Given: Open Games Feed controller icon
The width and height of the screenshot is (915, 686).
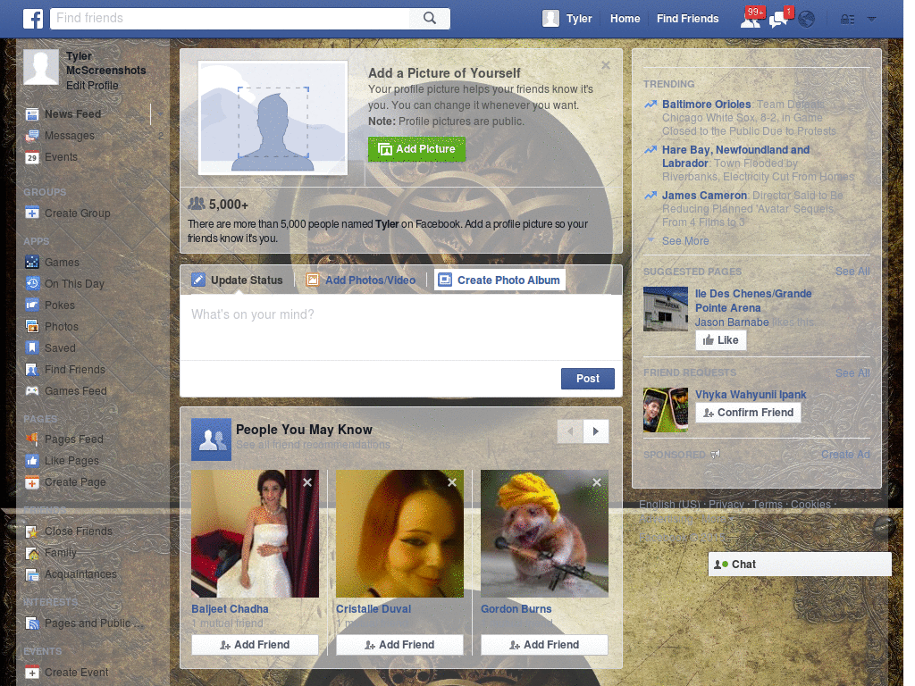Looking at the screenshot, I should [x=32, y=391].
